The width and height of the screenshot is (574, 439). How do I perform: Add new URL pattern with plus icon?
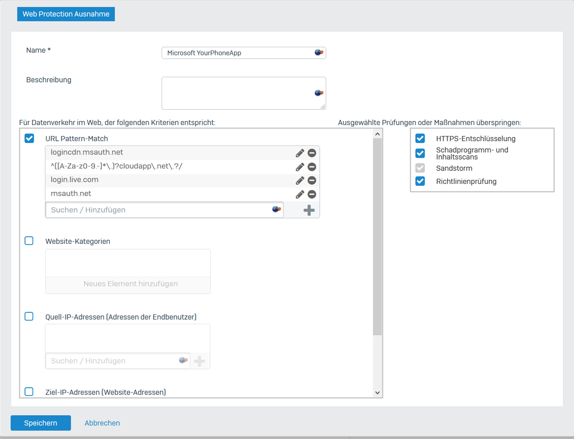point(309,210)
